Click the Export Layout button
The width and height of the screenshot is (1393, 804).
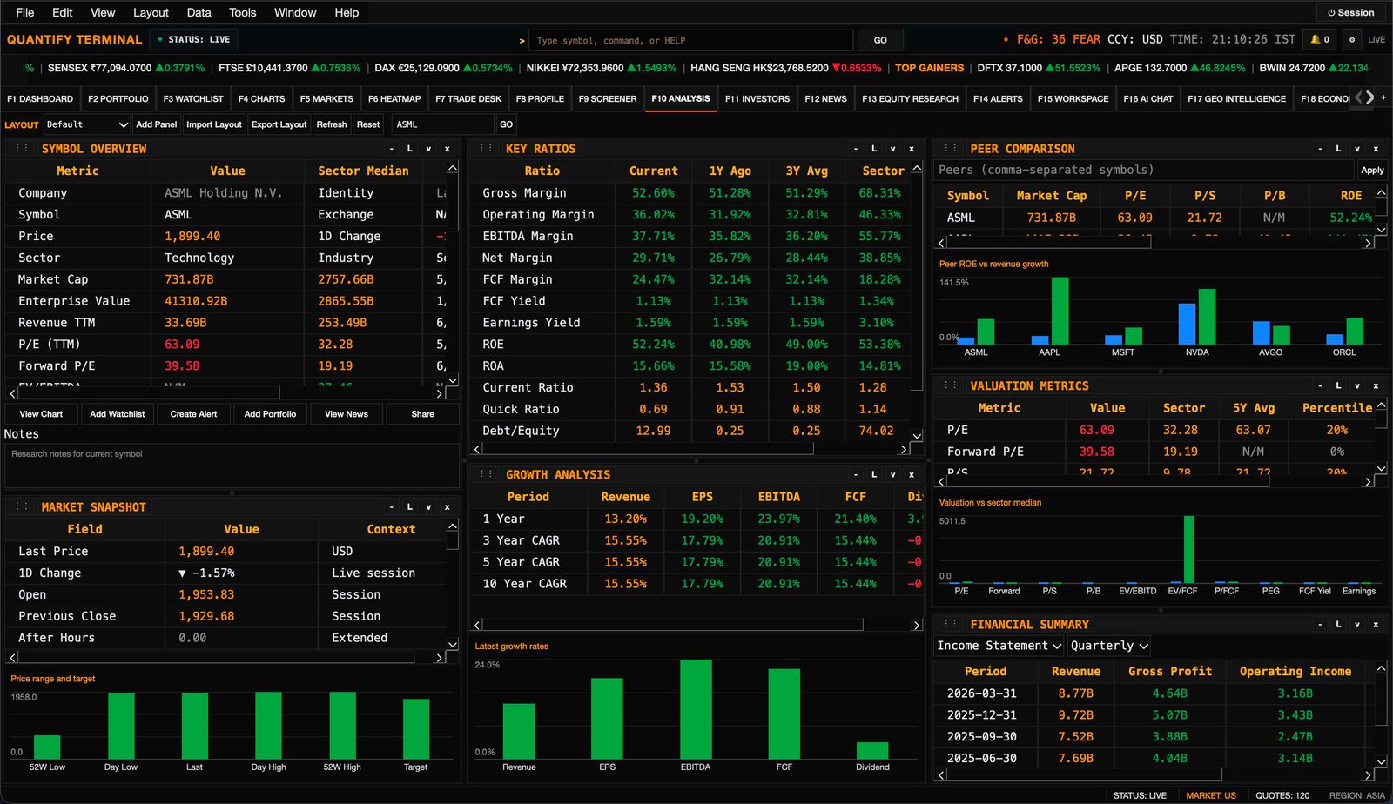[x=279, y=124]
